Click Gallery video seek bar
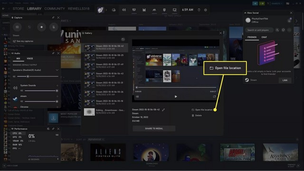This screenshot has width=304, height=171. [176, 87]
